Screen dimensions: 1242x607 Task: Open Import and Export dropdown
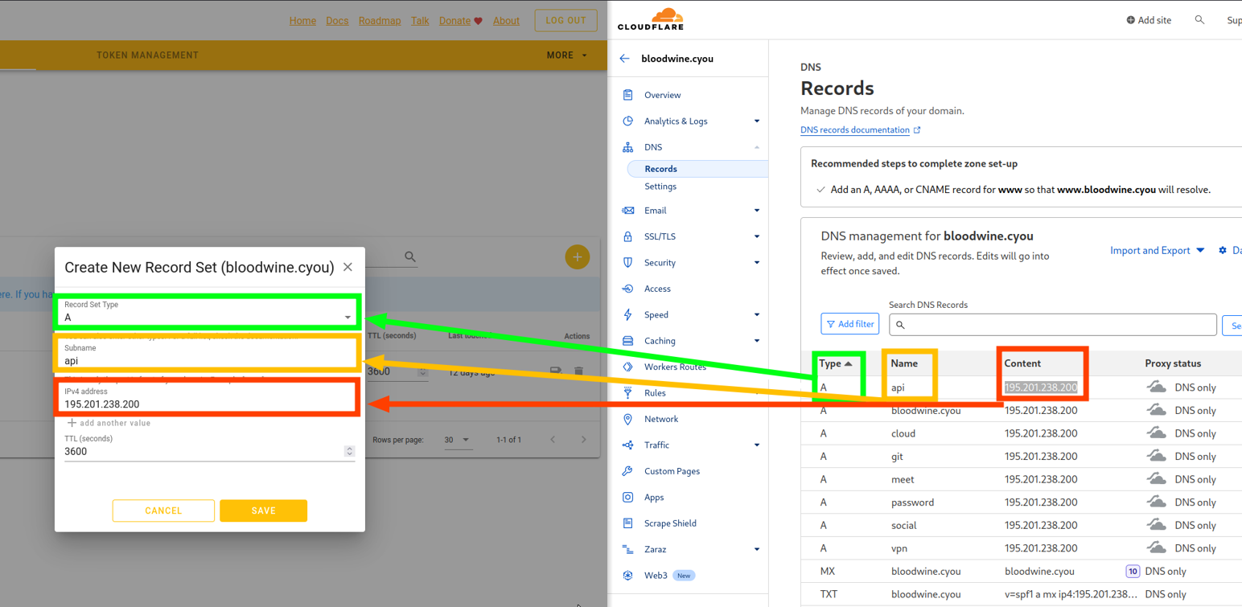(1157, 251)
